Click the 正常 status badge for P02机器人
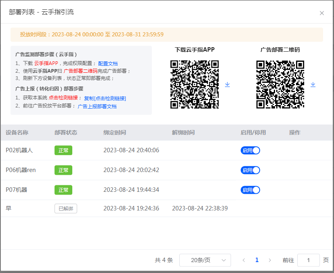This screenshot has width=334, height=273. [63, 150]
